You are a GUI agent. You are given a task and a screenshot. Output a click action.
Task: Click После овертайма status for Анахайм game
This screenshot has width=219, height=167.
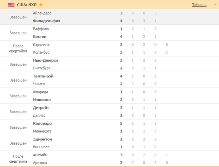tap(18, 159)
